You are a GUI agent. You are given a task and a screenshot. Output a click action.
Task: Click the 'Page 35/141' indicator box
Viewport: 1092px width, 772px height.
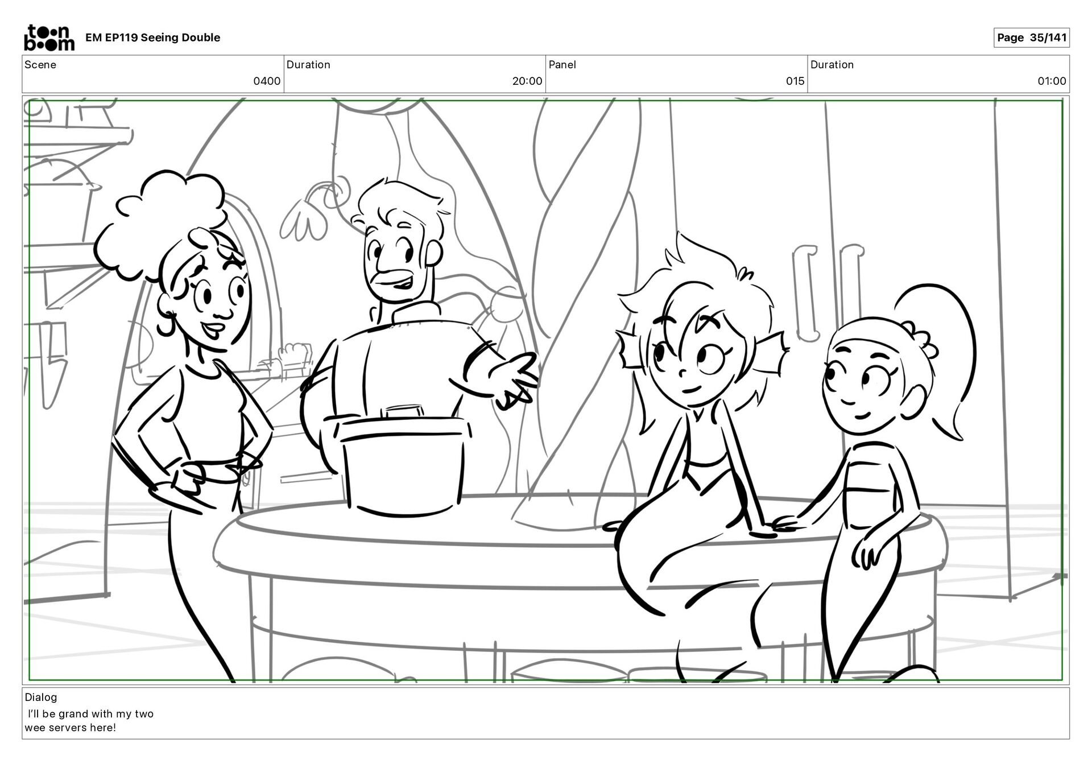(1031, 38)
